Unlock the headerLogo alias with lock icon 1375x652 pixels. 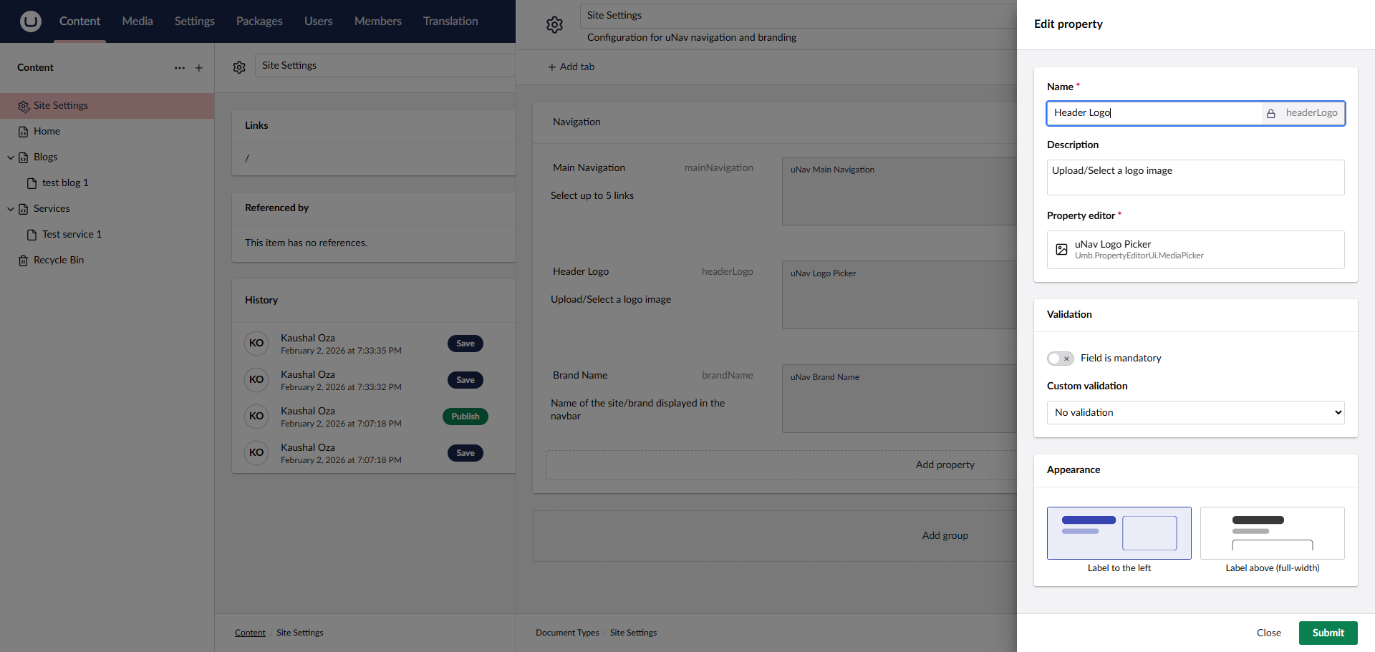[1271, 114]
